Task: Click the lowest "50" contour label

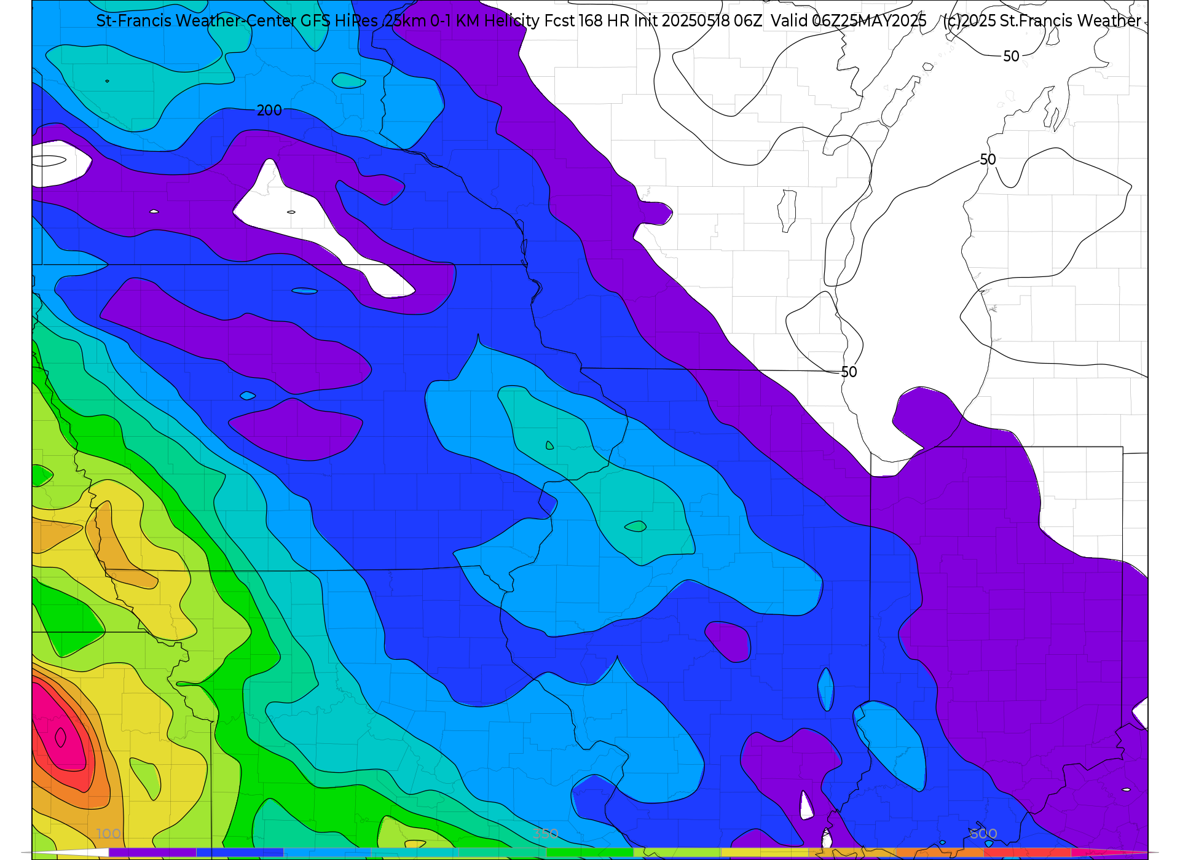Action: 849,372
